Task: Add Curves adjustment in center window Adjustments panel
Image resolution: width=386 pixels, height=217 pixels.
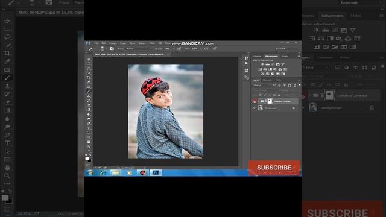Action: (x=273, y=64)
